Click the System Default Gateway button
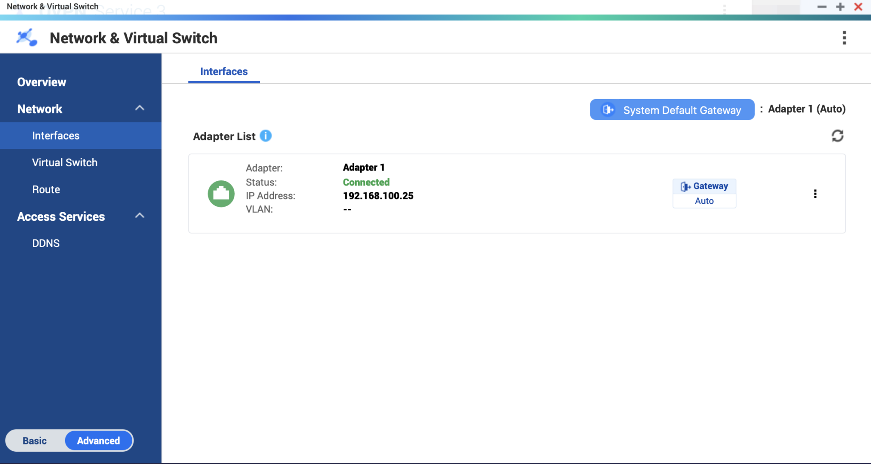Image resolution: width=871 pixels, height=464 pixels. click(672, 109)
